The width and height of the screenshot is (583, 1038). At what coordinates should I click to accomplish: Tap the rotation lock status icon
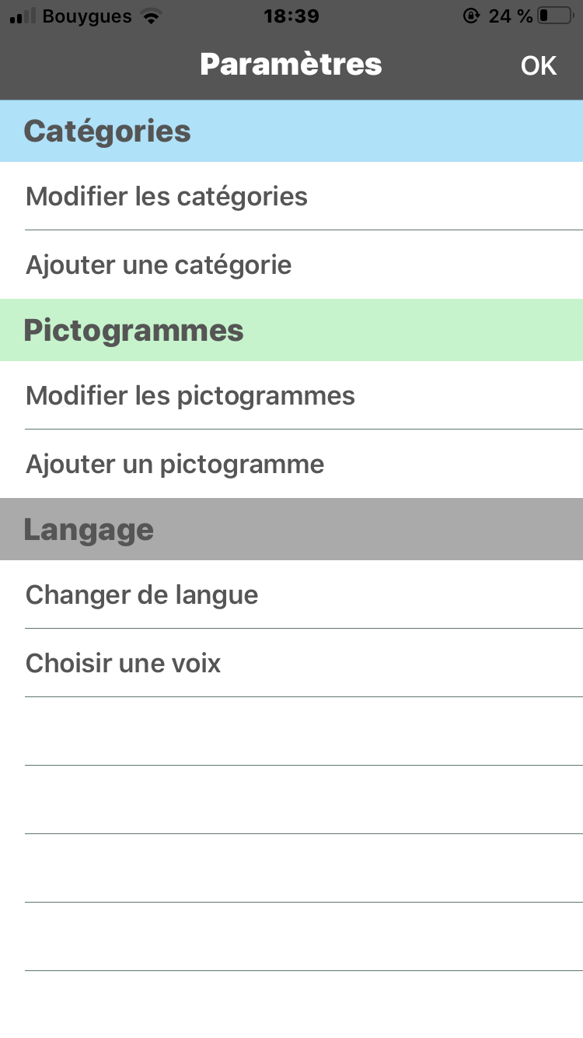click(x=471, y=16)
